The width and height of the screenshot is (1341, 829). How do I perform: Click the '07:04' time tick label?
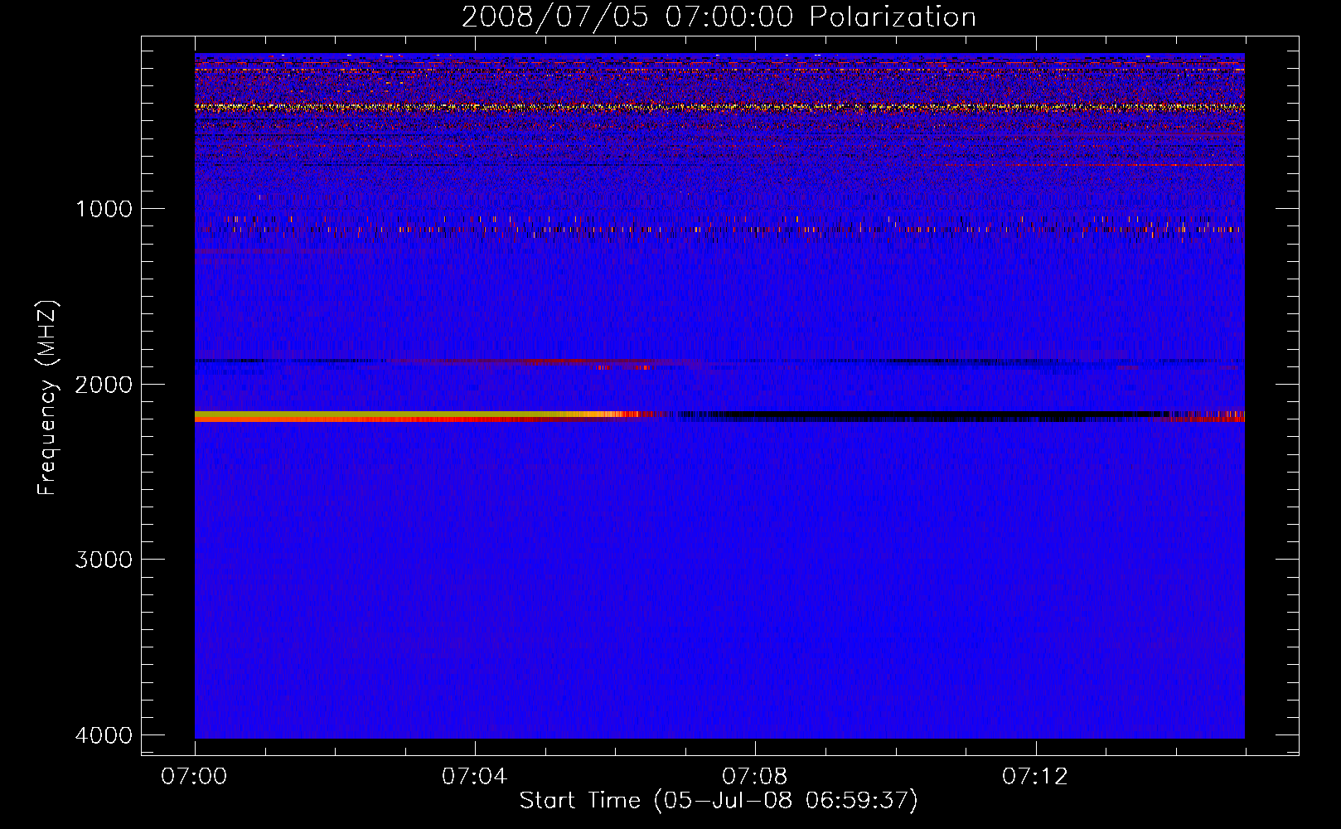pos(475,777)
